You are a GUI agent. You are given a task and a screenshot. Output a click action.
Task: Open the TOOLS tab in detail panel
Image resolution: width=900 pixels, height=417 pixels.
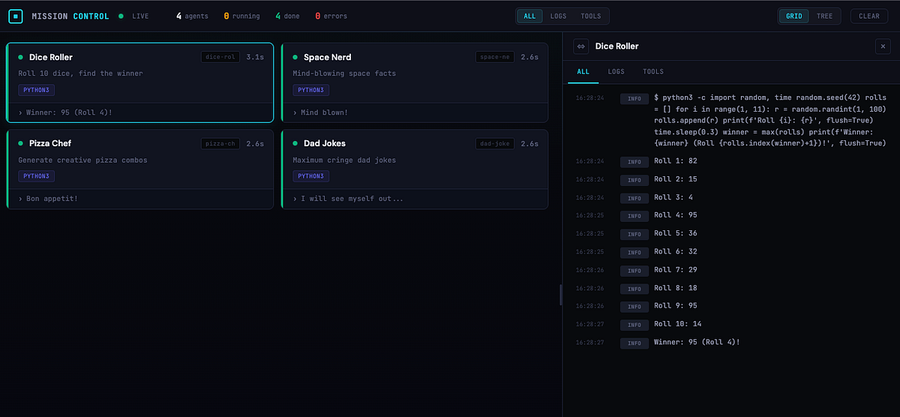[x=653, y=71]
